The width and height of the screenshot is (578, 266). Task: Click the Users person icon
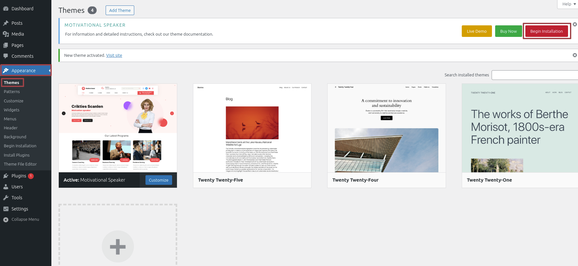pyautogui.click(x=6, y=187)
